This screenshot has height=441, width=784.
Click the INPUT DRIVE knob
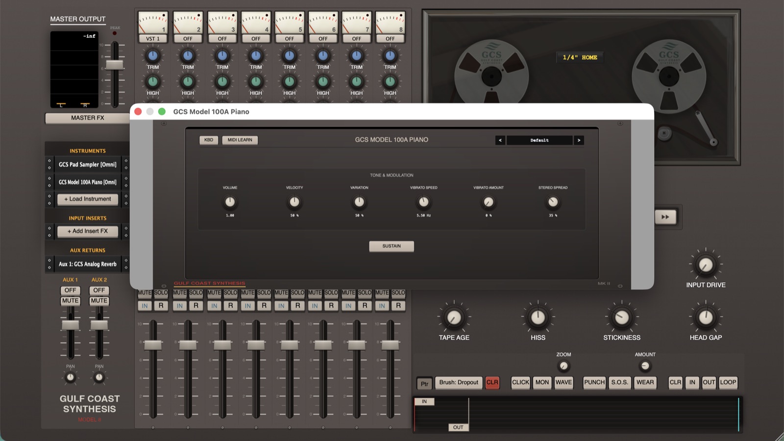pos(706,265)
